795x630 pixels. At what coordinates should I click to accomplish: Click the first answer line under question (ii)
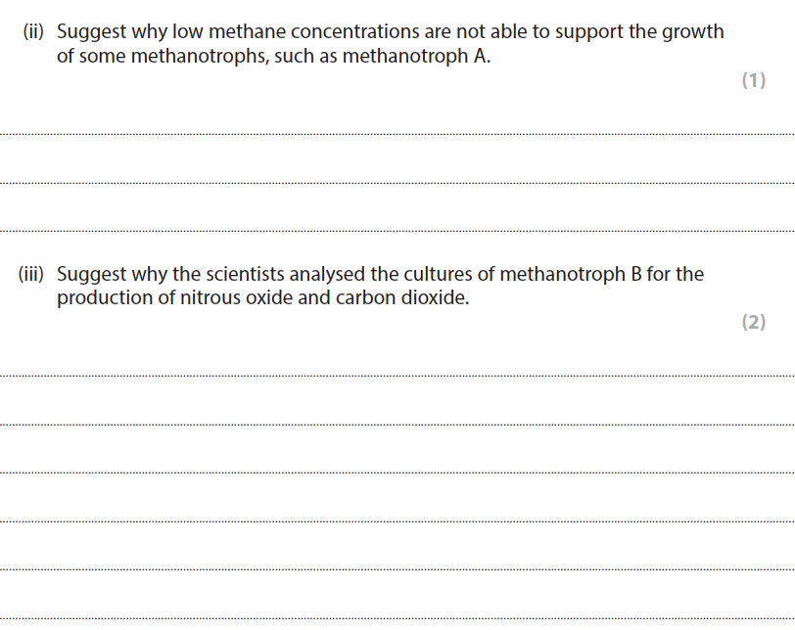397,134
